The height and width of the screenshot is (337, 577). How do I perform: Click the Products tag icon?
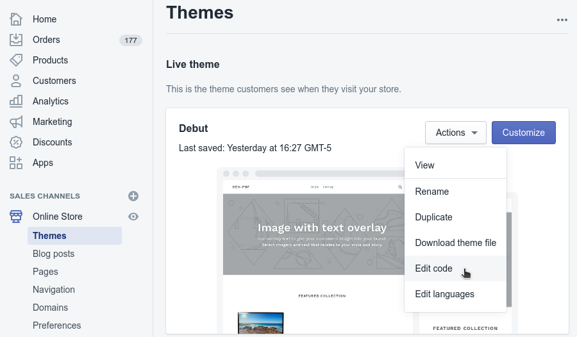pyautogui.click(x=16, y=60)
